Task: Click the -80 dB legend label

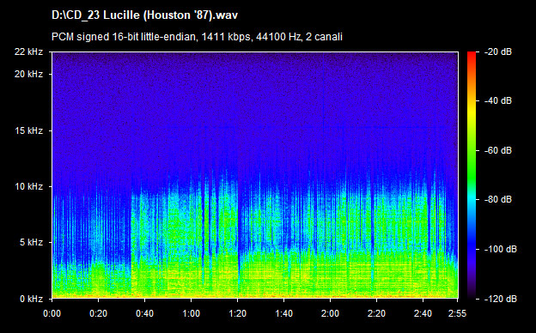Action: 498,199
